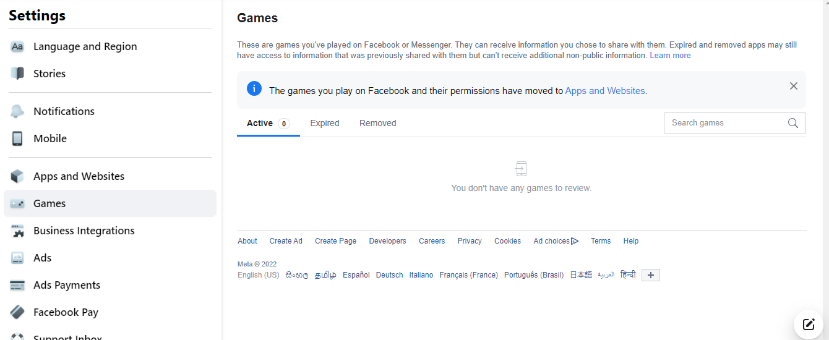Open Business Integrations settings
Image resolution: width=829 pixels, height=340 pixels.
(110, 231)
